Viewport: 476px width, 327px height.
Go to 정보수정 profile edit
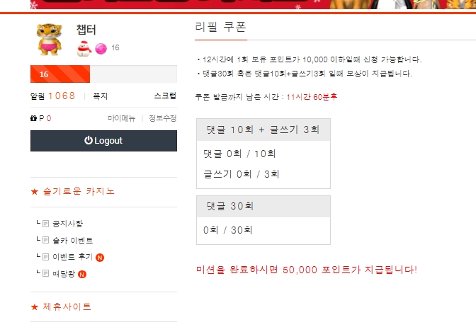click(x=162, y=119)
